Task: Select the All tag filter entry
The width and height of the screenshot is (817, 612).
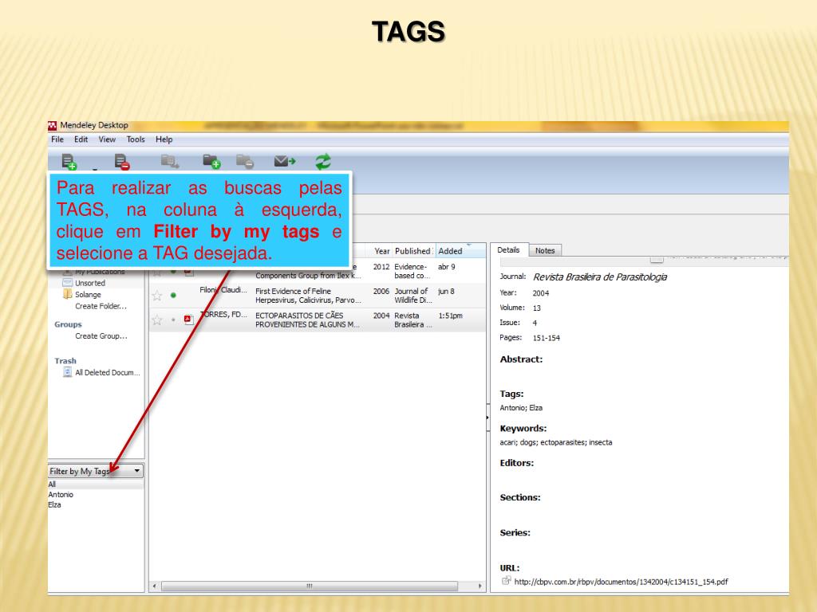Action: coord(96,484)
